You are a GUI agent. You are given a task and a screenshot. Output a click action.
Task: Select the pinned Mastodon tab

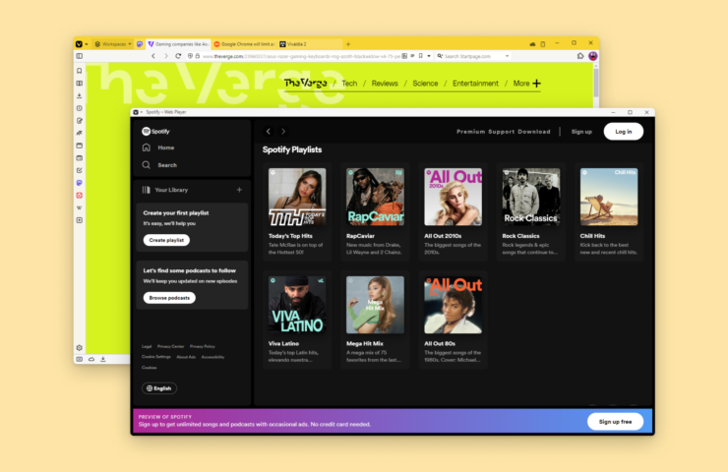point(140,44)
